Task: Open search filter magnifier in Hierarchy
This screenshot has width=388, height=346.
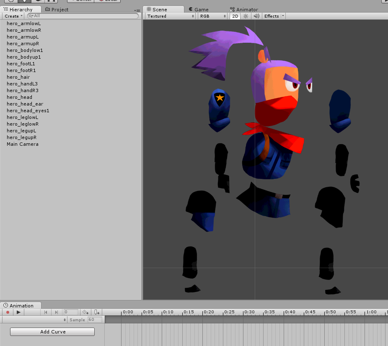Action: [31, 16]
